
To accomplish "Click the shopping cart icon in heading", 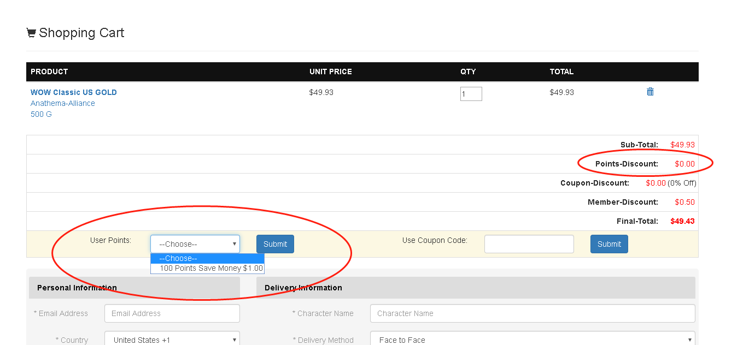I will click(31, 33).
